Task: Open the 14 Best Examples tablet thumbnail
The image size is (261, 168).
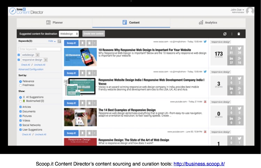Action: point(80,117)
